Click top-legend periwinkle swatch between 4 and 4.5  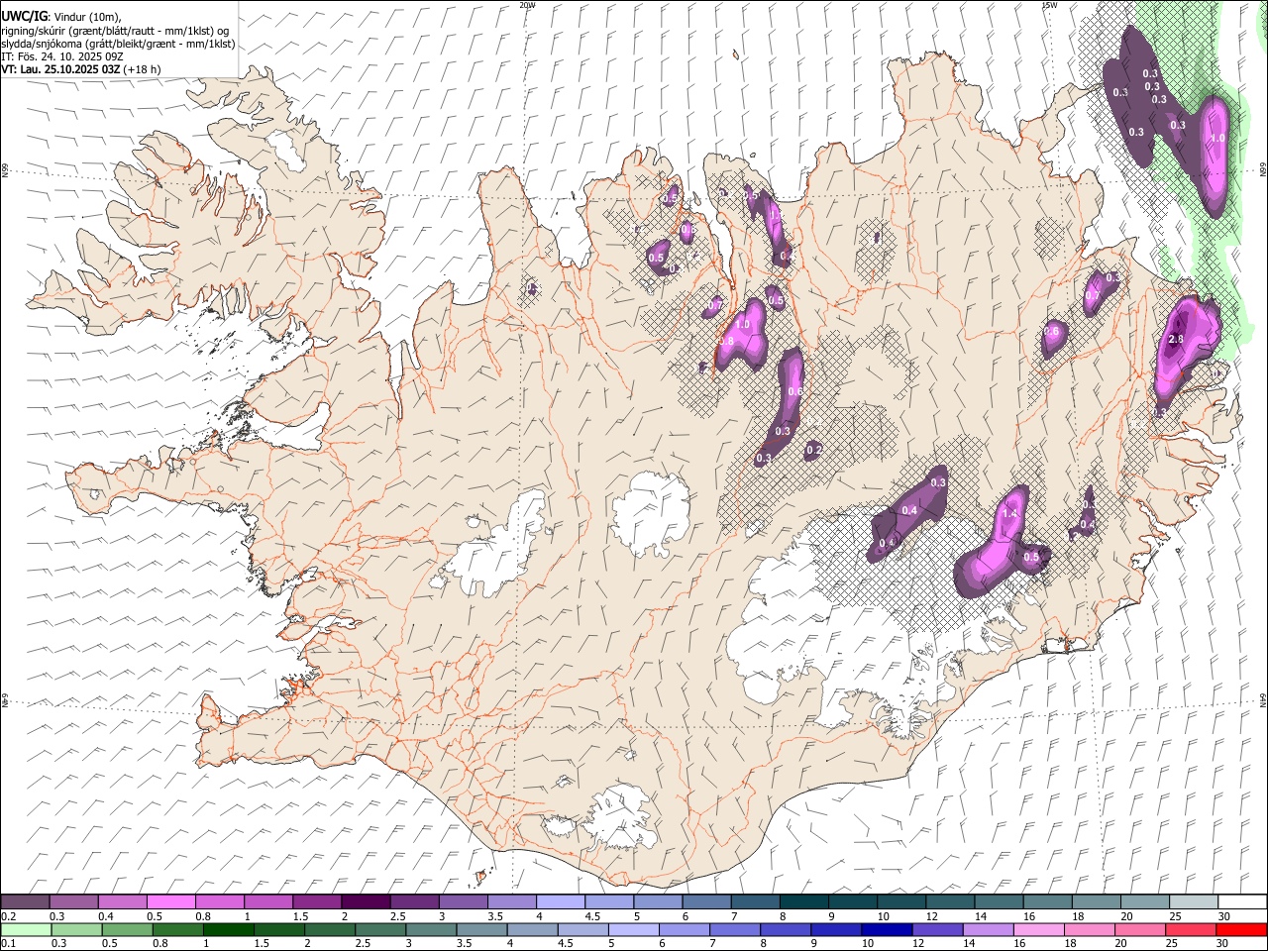click(x=560, y=901)
